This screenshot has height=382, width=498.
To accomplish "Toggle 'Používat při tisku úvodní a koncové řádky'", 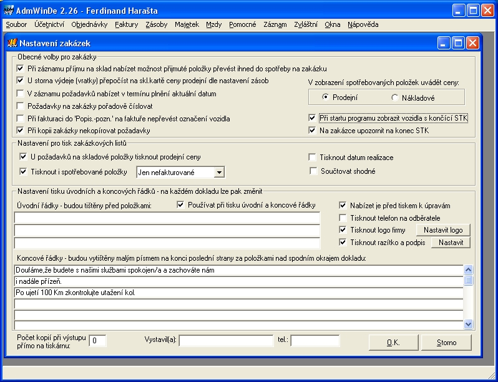I will click(180, 205).
